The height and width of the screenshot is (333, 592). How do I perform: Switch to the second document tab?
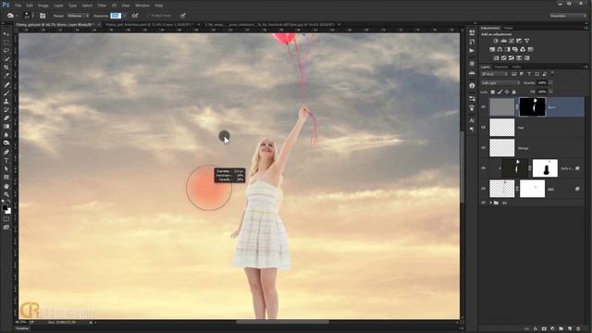(x=149, y=25)
